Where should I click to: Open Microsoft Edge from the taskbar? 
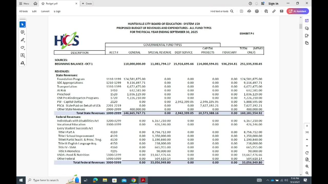coord(95,180)
